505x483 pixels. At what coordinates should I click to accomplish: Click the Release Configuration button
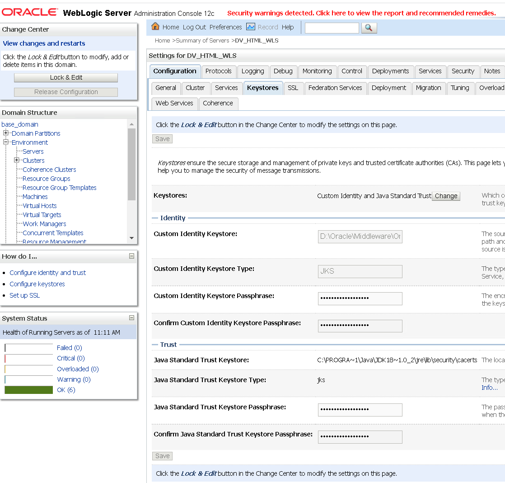66,92
